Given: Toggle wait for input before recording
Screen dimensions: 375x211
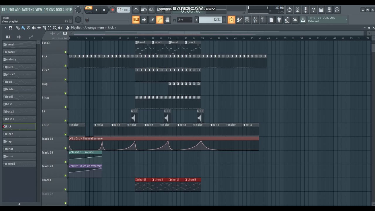Looking at the screenshot, I should point(144,10).
